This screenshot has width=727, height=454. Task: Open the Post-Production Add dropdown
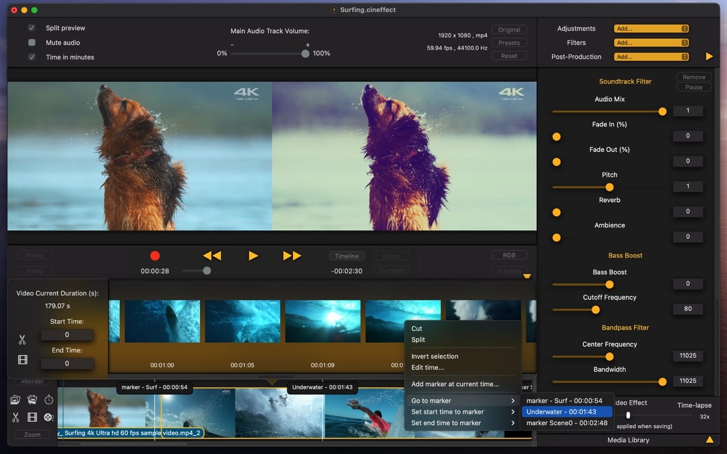tap(652, 56)
